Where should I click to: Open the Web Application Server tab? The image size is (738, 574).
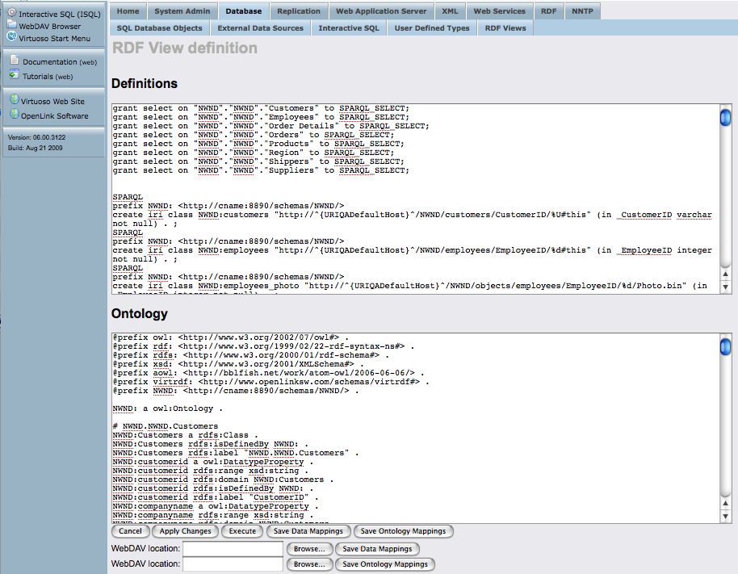click(x=381, y=11)
